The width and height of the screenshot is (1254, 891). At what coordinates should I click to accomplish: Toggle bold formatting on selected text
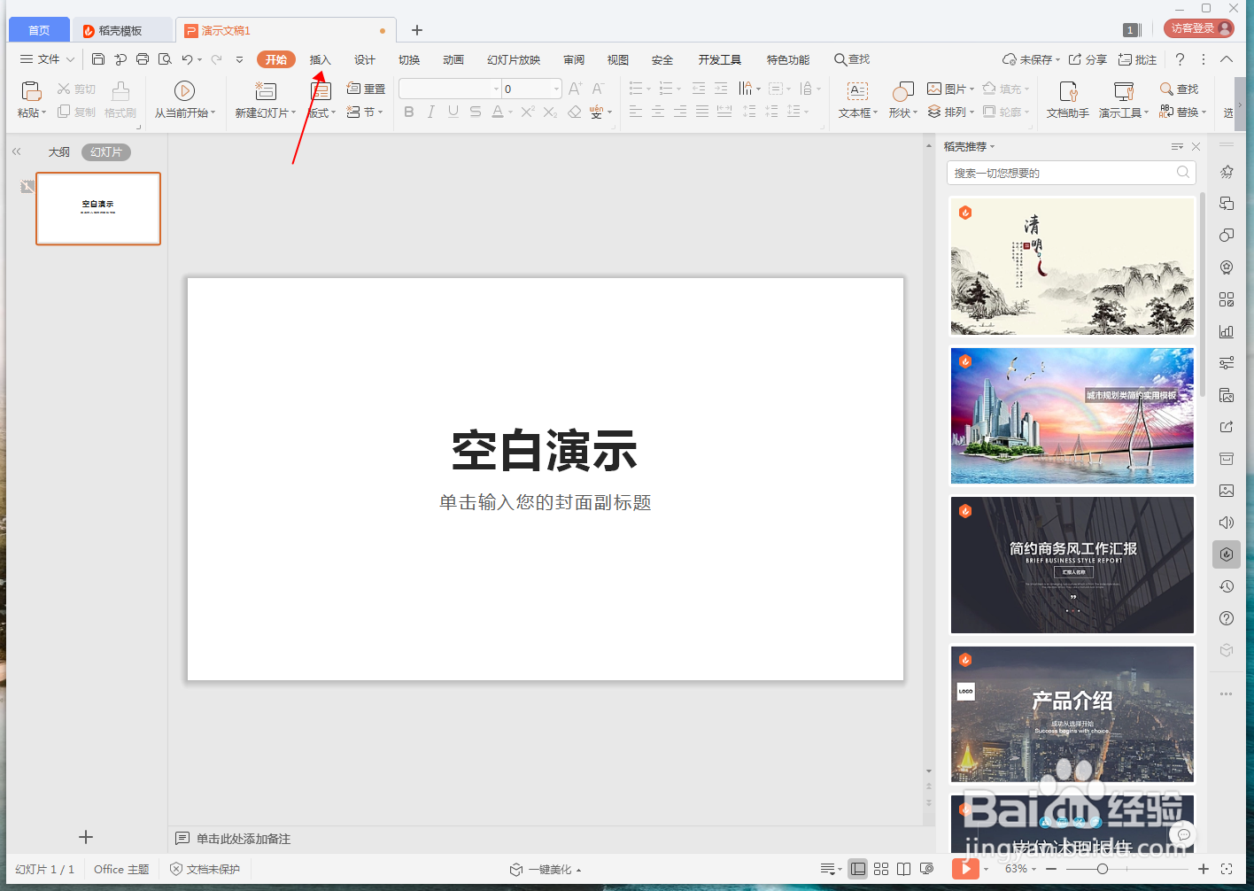click(x=408, y=112)
